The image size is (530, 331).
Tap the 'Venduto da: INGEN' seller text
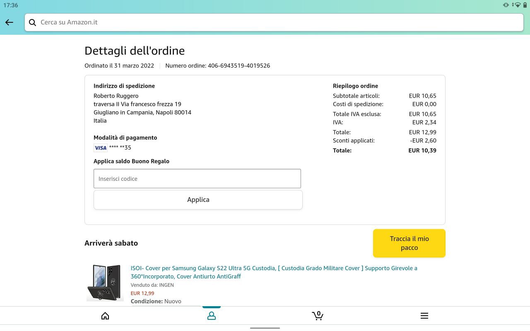(x=152, y=285)
